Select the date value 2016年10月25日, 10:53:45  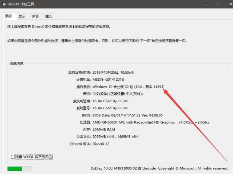coord(113,72)
